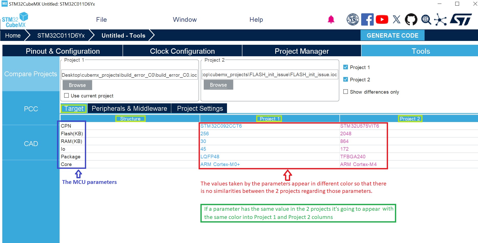Open the File menu
The width and height of the screenshot is (478, 243).
coord(101,20)
